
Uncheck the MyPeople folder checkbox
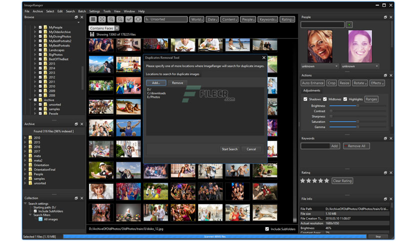tap(40, 27)
